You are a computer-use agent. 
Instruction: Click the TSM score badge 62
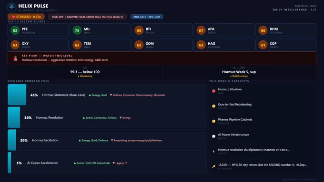[77, 45]
